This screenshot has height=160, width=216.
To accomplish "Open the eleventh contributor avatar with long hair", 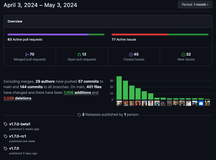I will tap(182, 103).
